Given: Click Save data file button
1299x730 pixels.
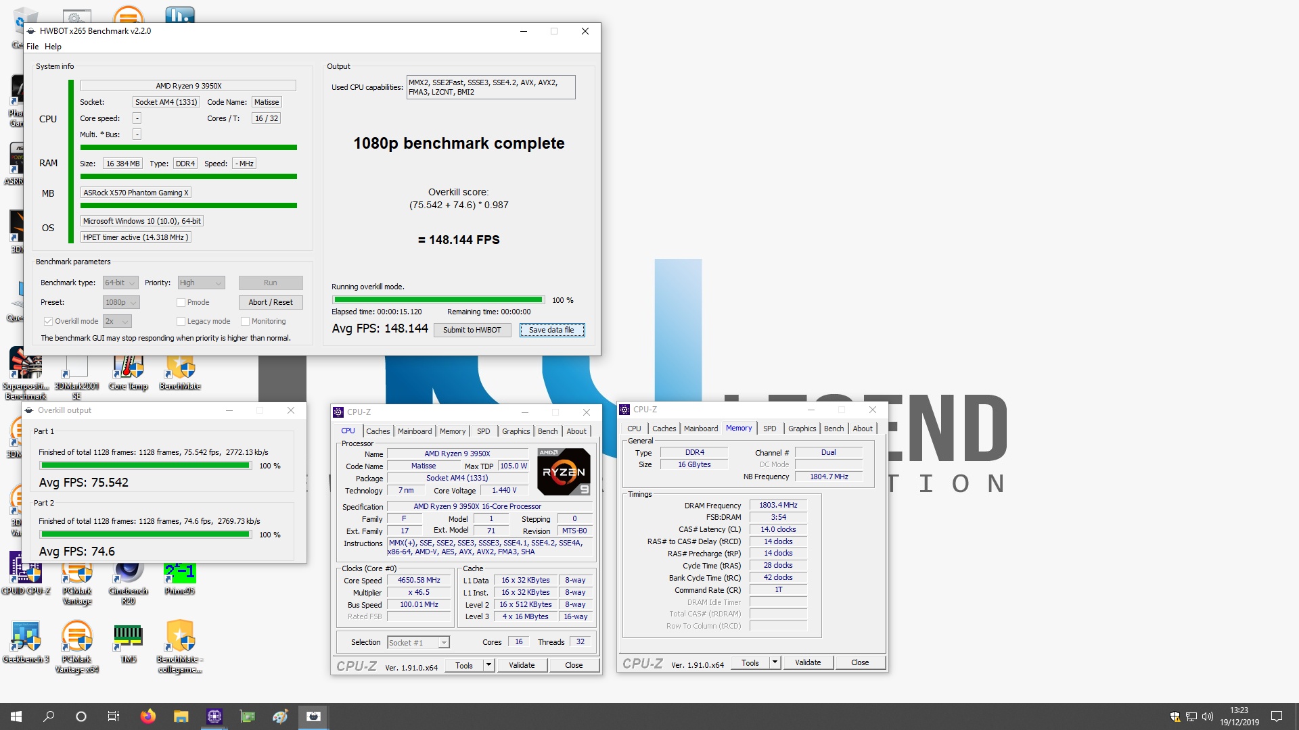Looking at the screenshot, I should 551,330.
